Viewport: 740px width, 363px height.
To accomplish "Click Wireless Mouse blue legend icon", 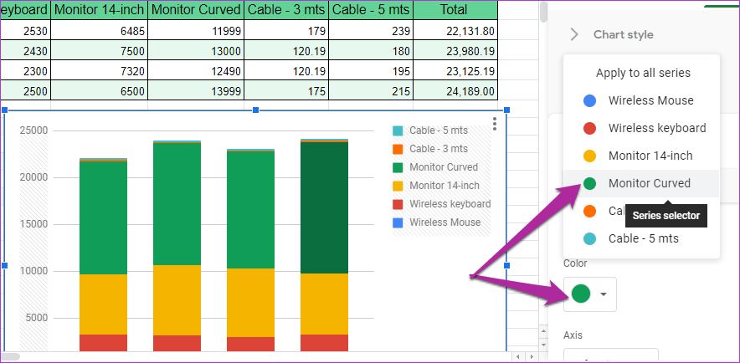I will [398, 222].
